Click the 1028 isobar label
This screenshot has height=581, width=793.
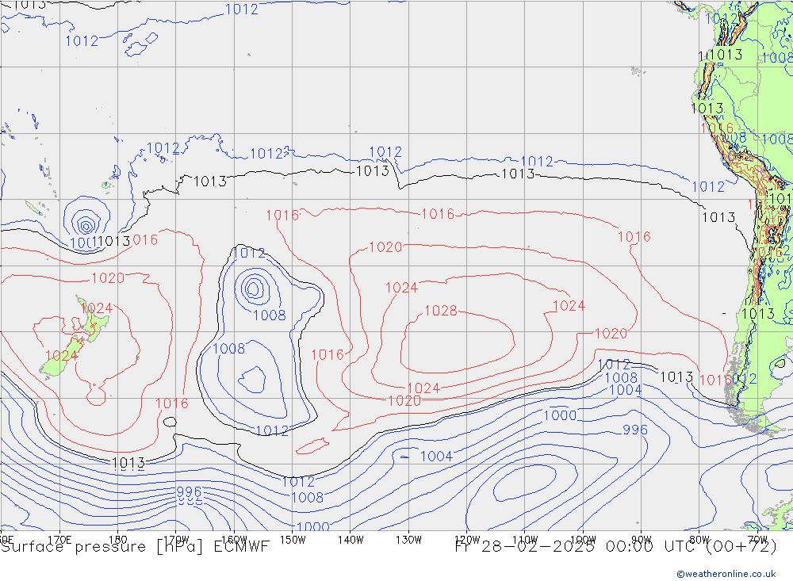(x=440, y=311)
